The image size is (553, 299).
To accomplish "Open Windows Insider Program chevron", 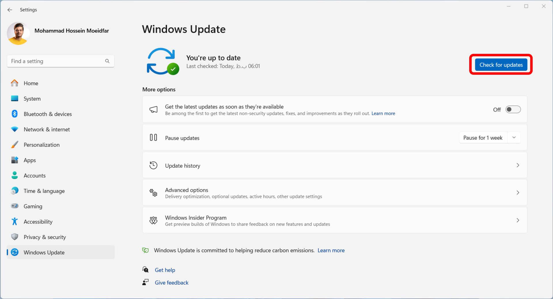I will pos(518,220).
